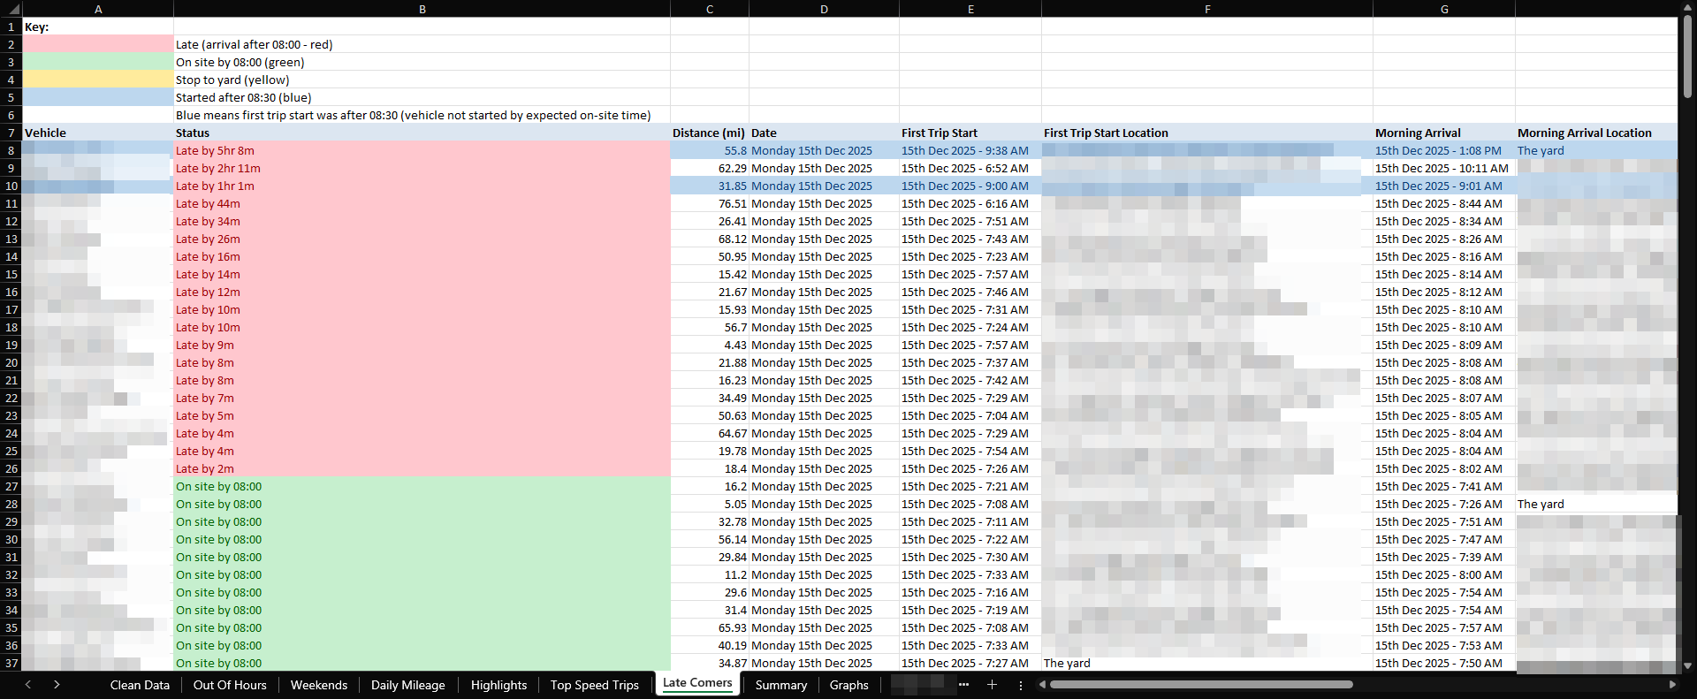Select row 7 header
The height and width of the screenshot is (699, 1697).
[11, 133]
